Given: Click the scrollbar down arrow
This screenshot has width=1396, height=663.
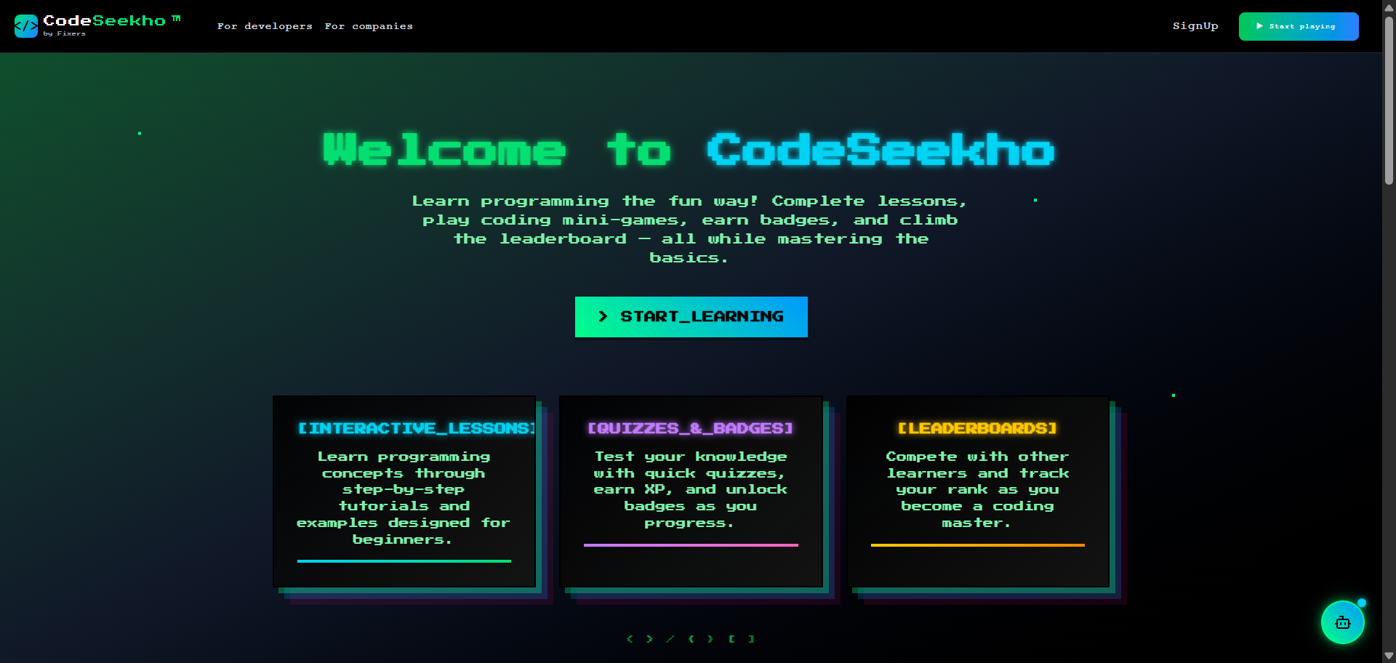Looking at the screenshot, I should click(x=1389, y=656).
